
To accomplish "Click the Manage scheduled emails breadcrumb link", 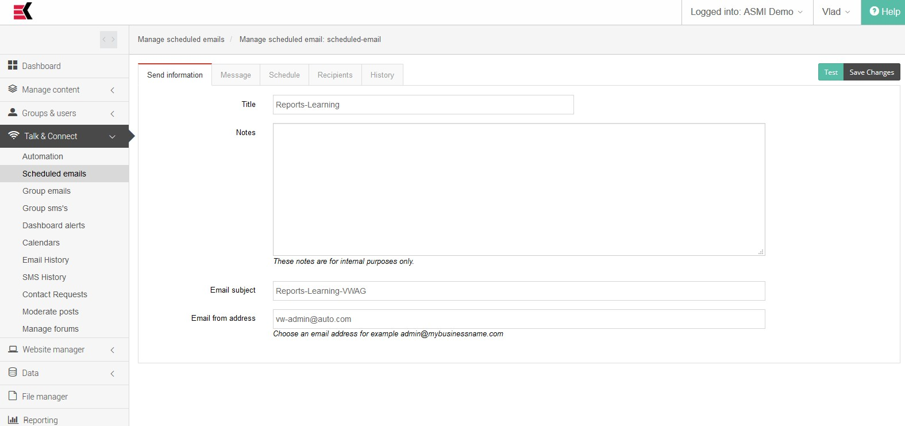I will [181, 39].
